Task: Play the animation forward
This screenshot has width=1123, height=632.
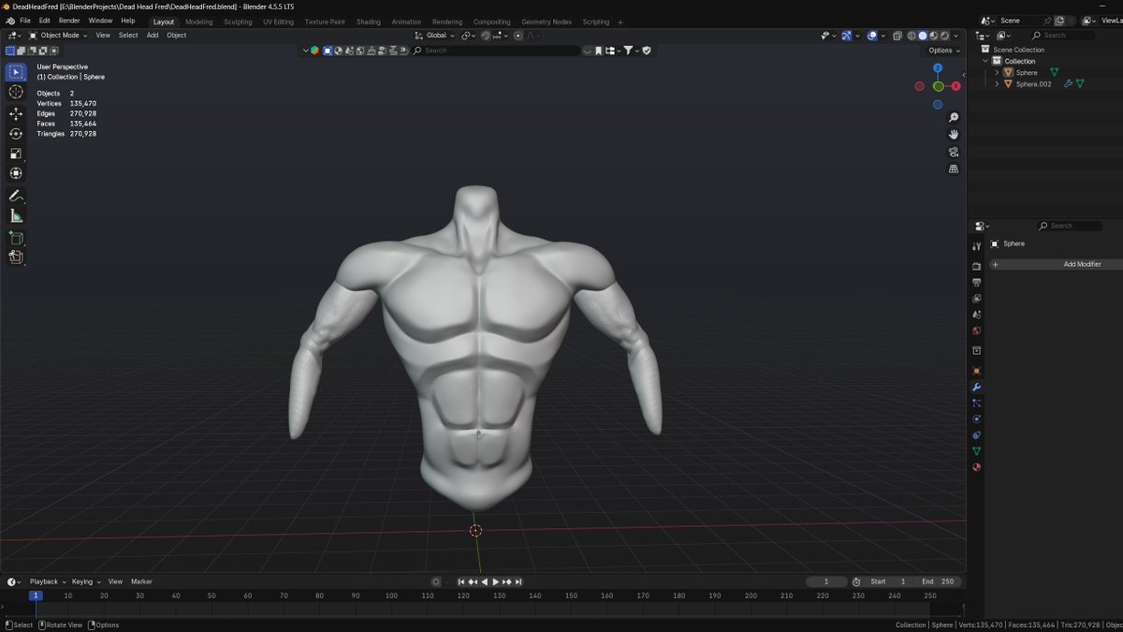Action: (495, 581)
